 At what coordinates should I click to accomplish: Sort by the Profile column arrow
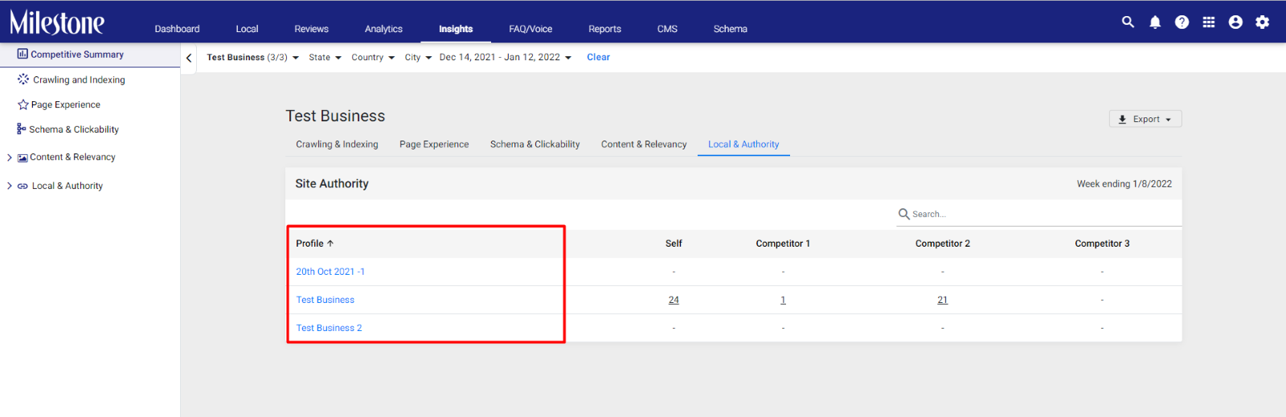[330, 243]
